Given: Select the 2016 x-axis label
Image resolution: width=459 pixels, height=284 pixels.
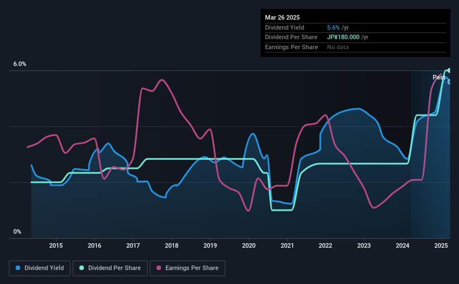Looking at the screenshot, I should [x=94, y=245].
